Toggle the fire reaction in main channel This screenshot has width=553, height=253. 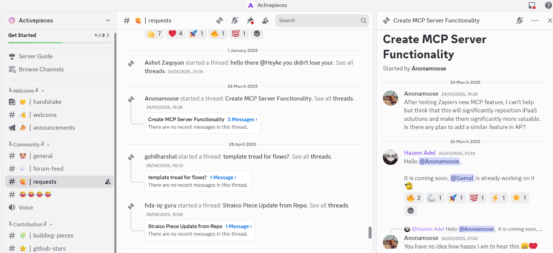pyautogui.click(x=218, y=33)
